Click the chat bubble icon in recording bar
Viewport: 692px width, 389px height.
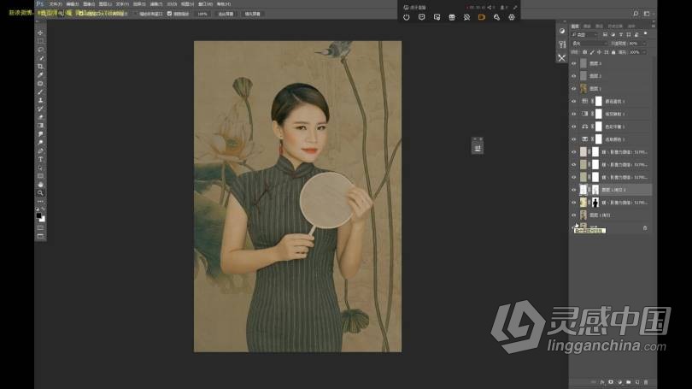421,17
